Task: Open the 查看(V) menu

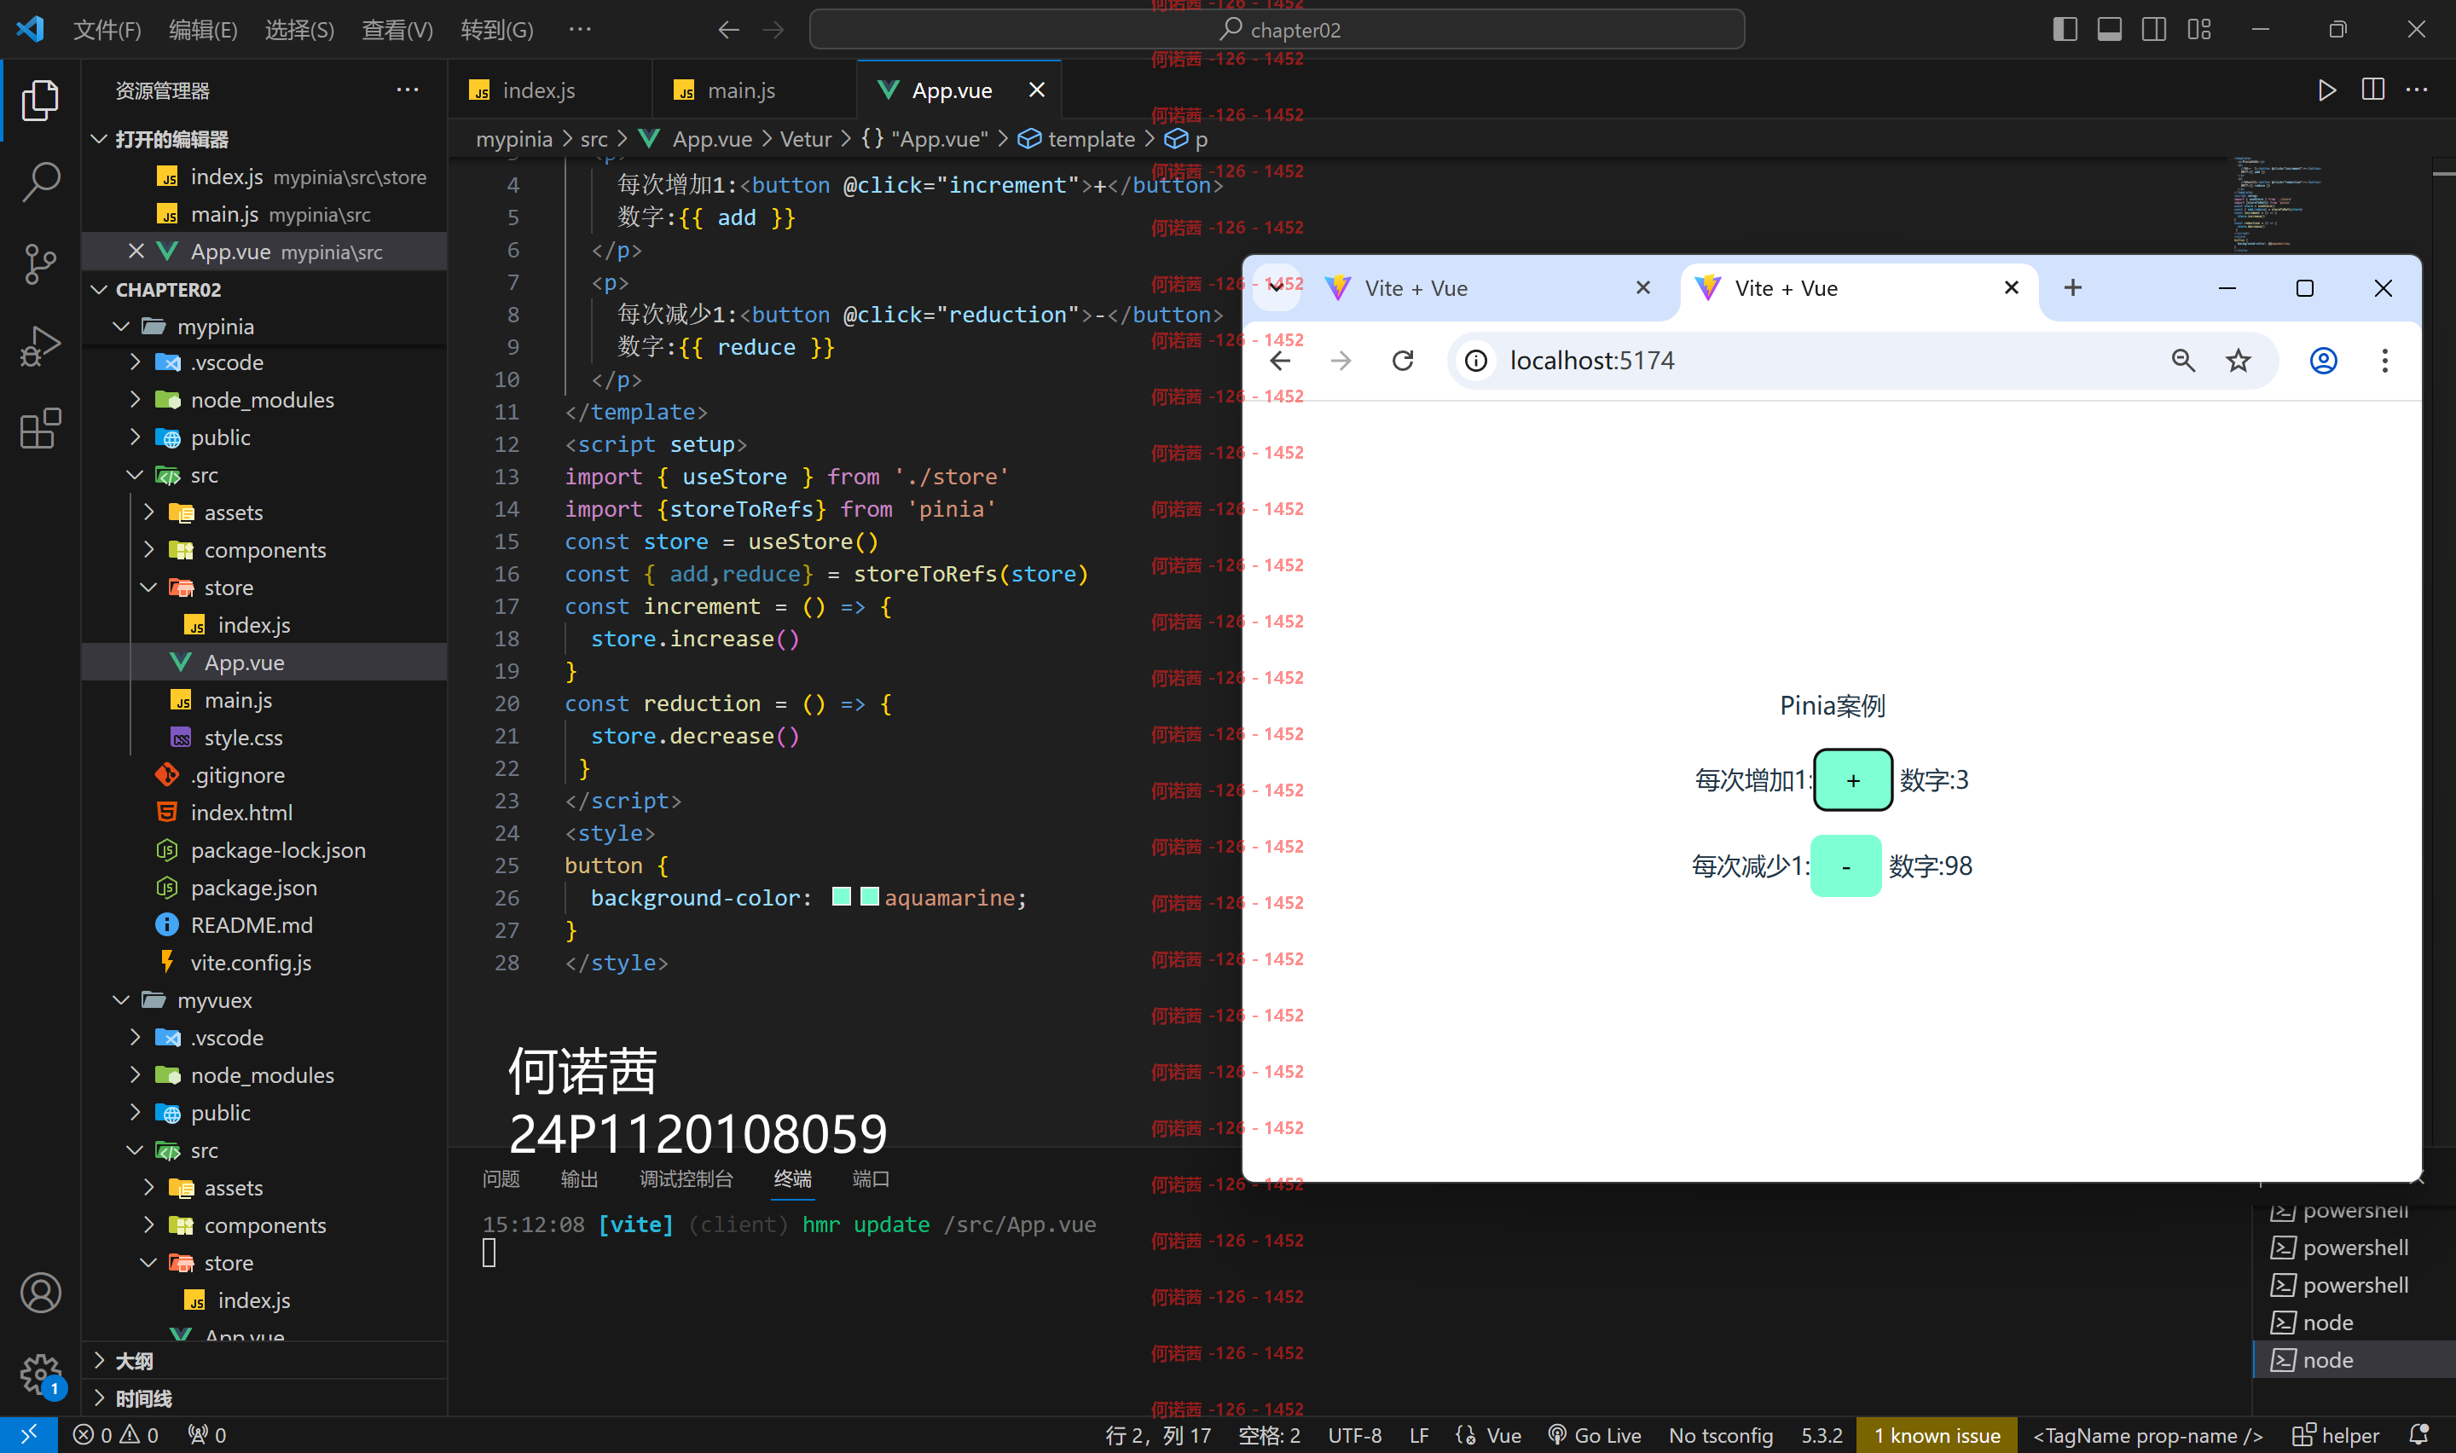Action: pyautogui.click(x=397, y=29)
